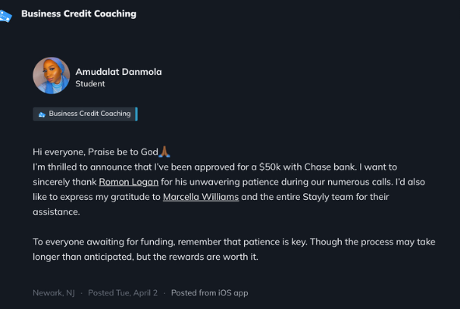The height and width of the screenshot is (309, 460).
Task: Open the Marcella Williams mention link
Action: (201, 197)
